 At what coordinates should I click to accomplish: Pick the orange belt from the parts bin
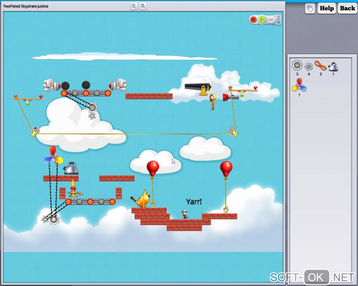tap(320, 66)
